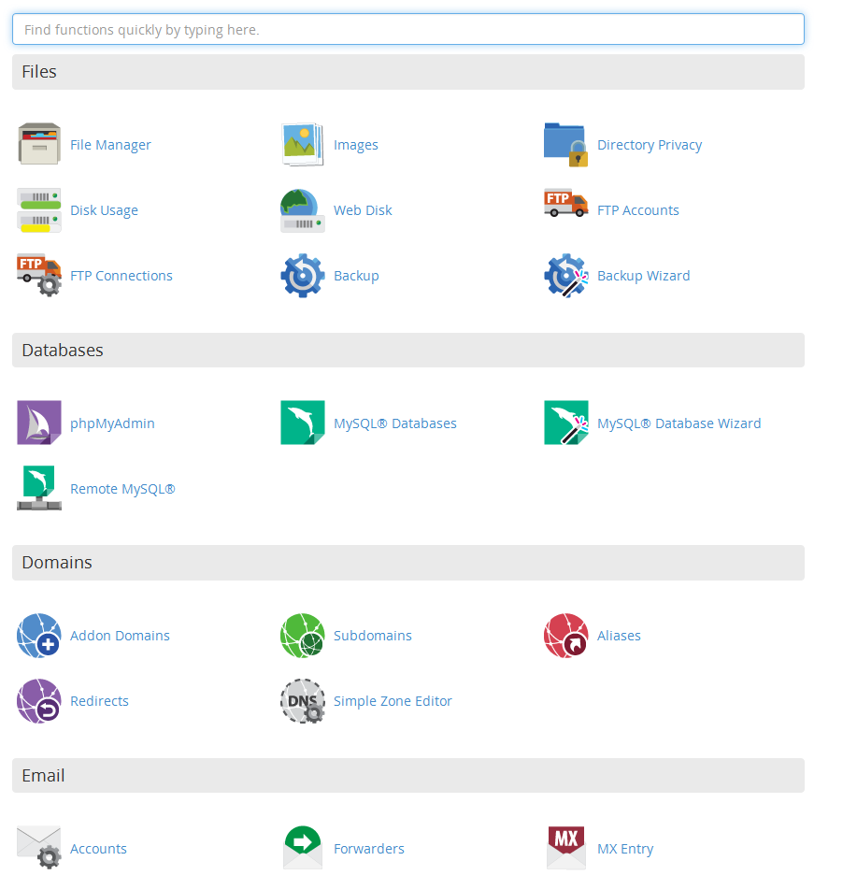
Task: Click the Addon Domains globe icon
Action: point(39,636)
